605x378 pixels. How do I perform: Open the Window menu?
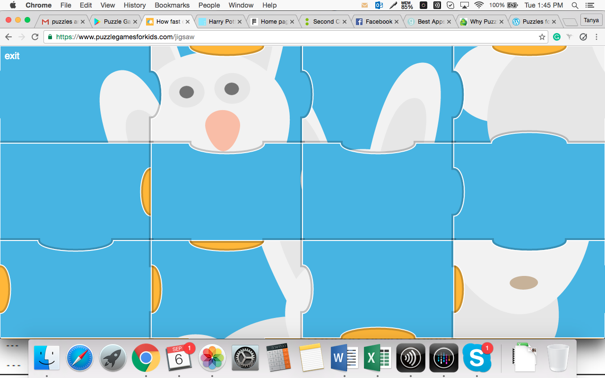[241, 5]
